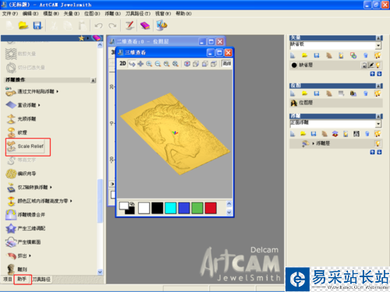Delete the relief layer with the 浮雕 panel trash icon
This screenshot has width=390, height=292.
[367, 134]
